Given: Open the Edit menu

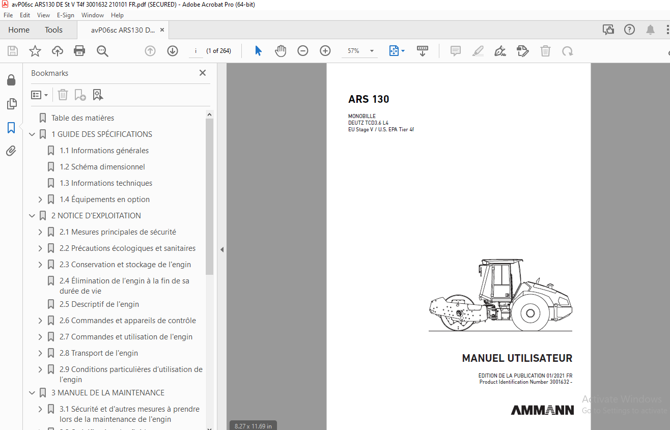Looking at the screenshot, I should [x=25, y=15].
